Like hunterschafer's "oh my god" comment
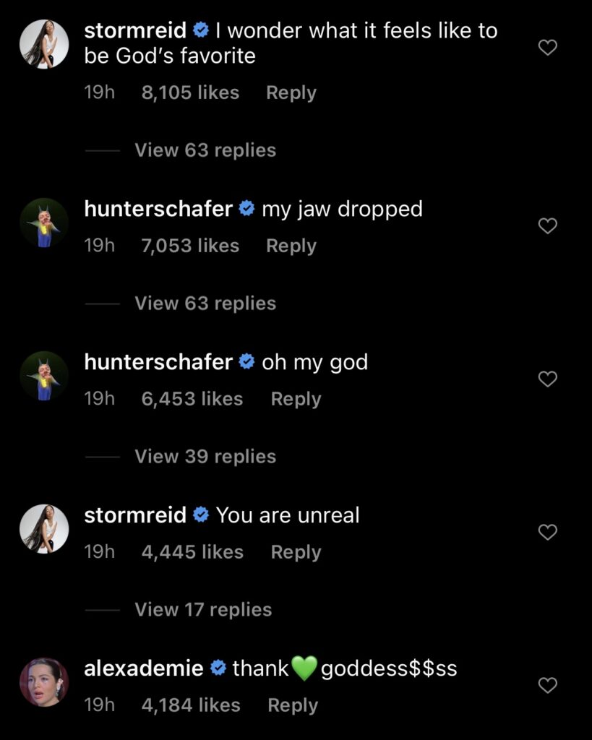Screen dimensions: 592x740 [x=549, y=379]
